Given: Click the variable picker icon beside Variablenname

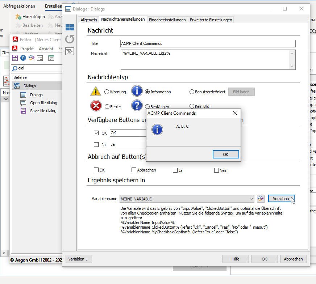Looking at the screenshot, I should 261,199.
